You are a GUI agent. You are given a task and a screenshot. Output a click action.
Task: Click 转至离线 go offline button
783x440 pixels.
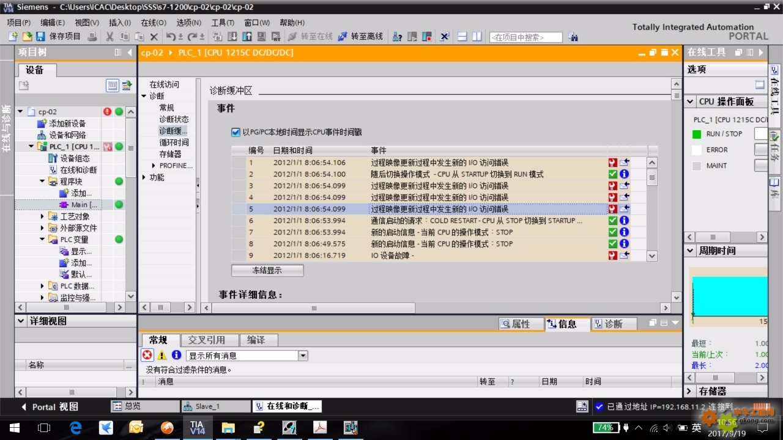coord(360,37)
